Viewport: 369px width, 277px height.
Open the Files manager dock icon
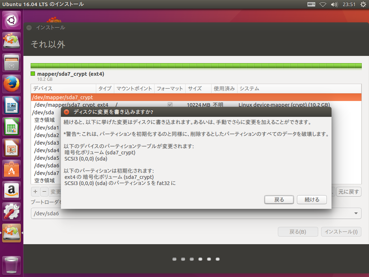pos(12,63)
